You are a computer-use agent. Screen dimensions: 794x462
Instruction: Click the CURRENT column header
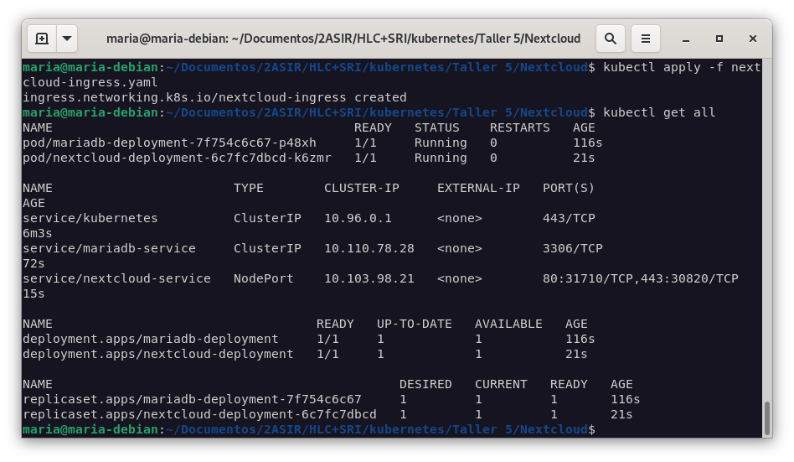[502, 384]
